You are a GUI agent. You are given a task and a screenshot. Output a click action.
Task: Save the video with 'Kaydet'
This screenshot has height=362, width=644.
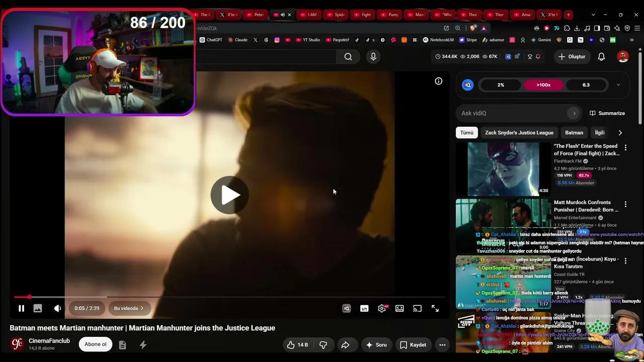413,345
